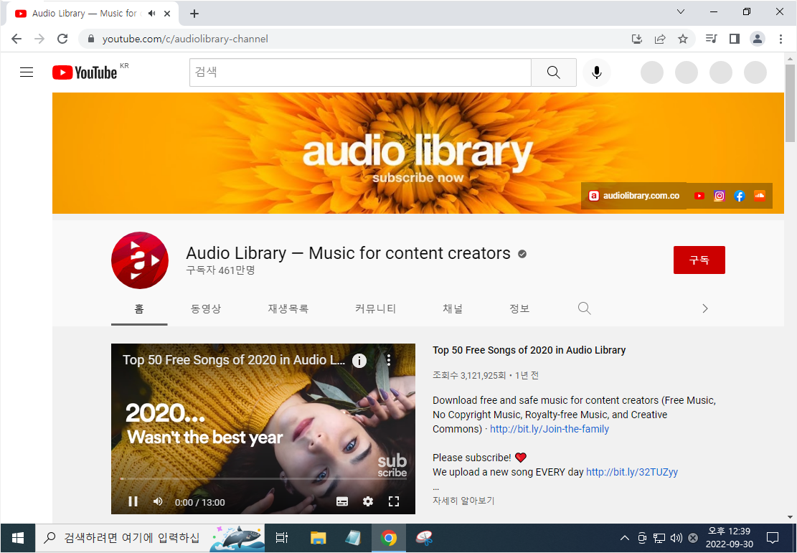This screenshot has width=797, height=553.
Task: Open the volume icon in the system tray
Action: point(676,538)
